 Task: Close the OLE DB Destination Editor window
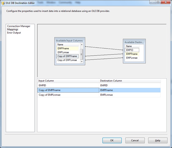[166, 2]
